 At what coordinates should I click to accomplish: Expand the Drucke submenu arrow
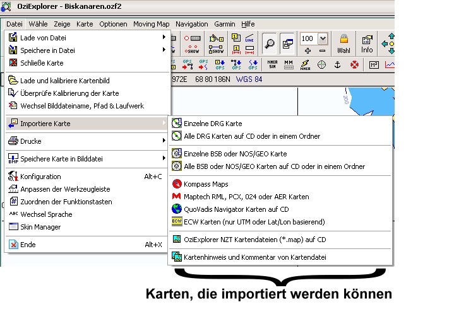(164, 141)
